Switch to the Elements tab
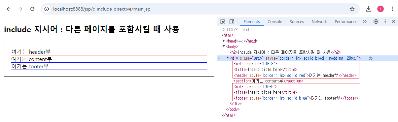 point(252,21)
